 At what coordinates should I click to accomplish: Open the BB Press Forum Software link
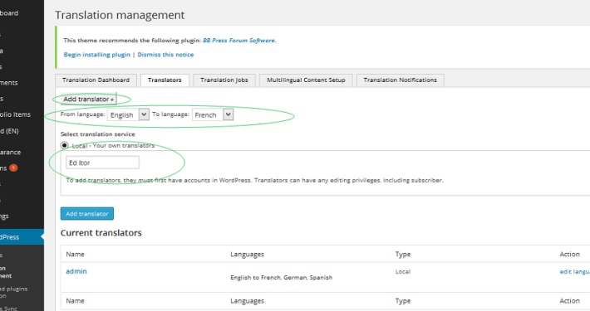pyautogui.click(x=239, y=40)
